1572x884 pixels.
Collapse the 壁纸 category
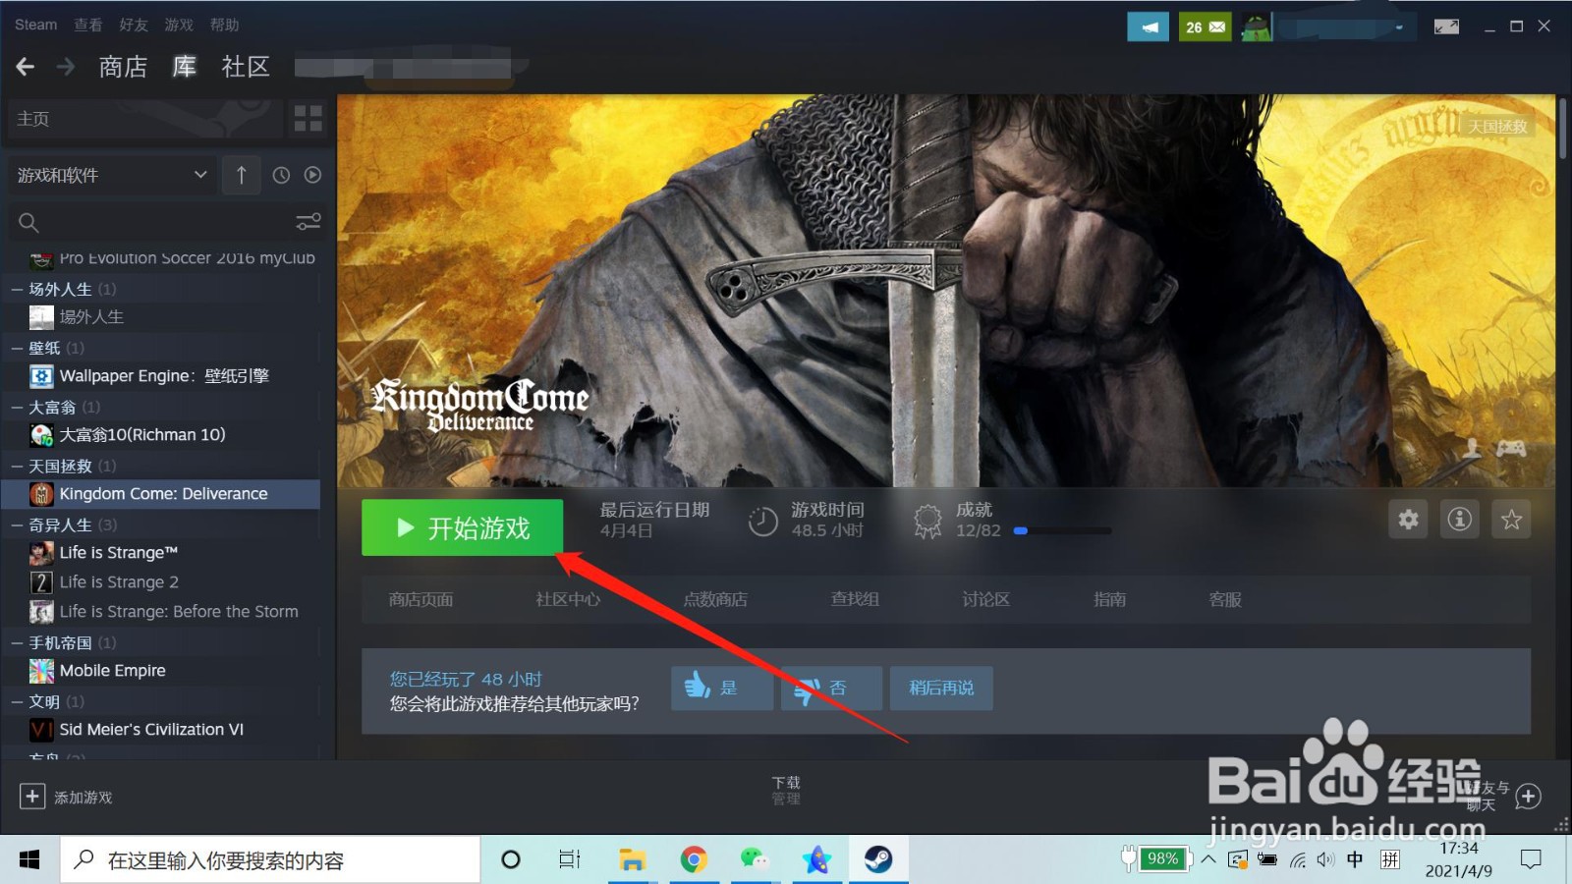point(17,348)
